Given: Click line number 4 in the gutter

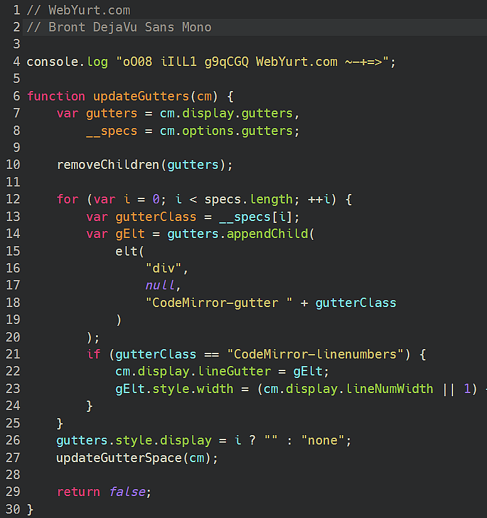Looking at the screenshot, I should [x=16, y=62].
